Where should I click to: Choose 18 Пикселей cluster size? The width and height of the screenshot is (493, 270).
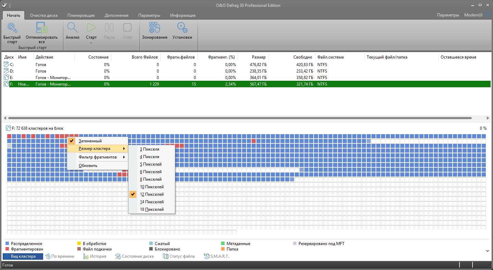tap(152, 209)
